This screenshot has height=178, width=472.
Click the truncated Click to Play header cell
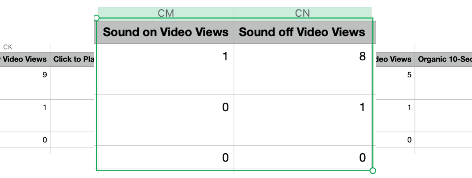tap(73, 60)
